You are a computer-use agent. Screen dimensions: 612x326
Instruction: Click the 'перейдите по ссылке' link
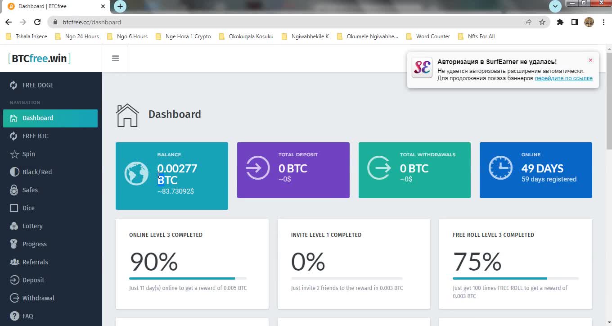click(563, 78)
